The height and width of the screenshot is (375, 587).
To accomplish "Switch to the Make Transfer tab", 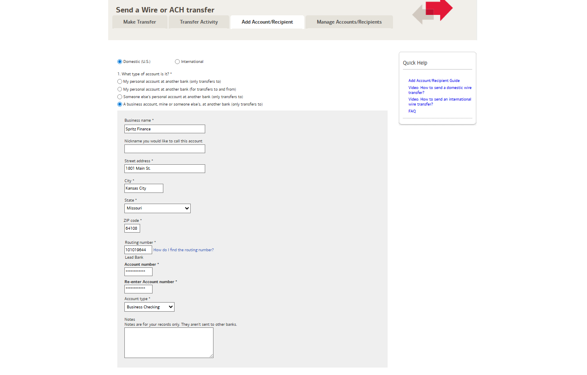I will point(140,22).
